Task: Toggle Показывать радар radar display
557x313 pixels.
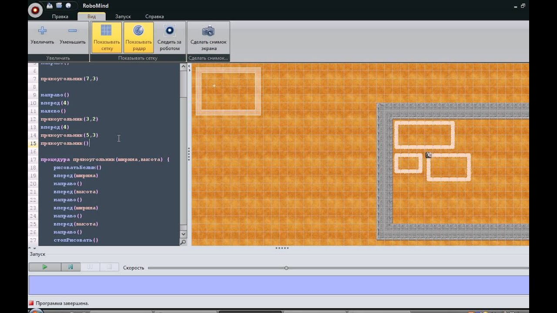Action: [x=138, y=37]
